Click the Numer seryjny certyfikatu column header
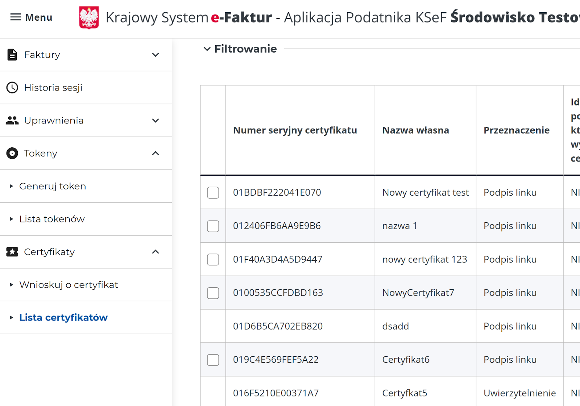This screenshot has height=406, width=580. click(295, 130)
